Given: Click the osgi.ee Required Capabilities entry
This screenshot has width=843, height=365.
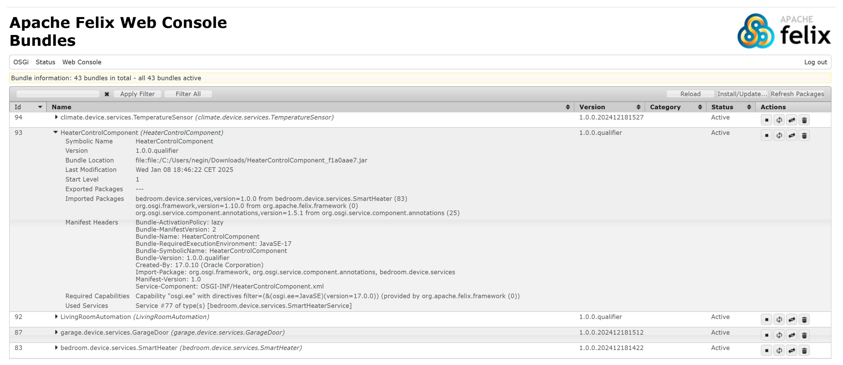Looking at the screenshot, I should 328,296.
